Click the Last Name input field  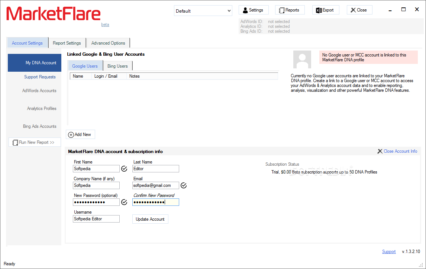(156, 169)
